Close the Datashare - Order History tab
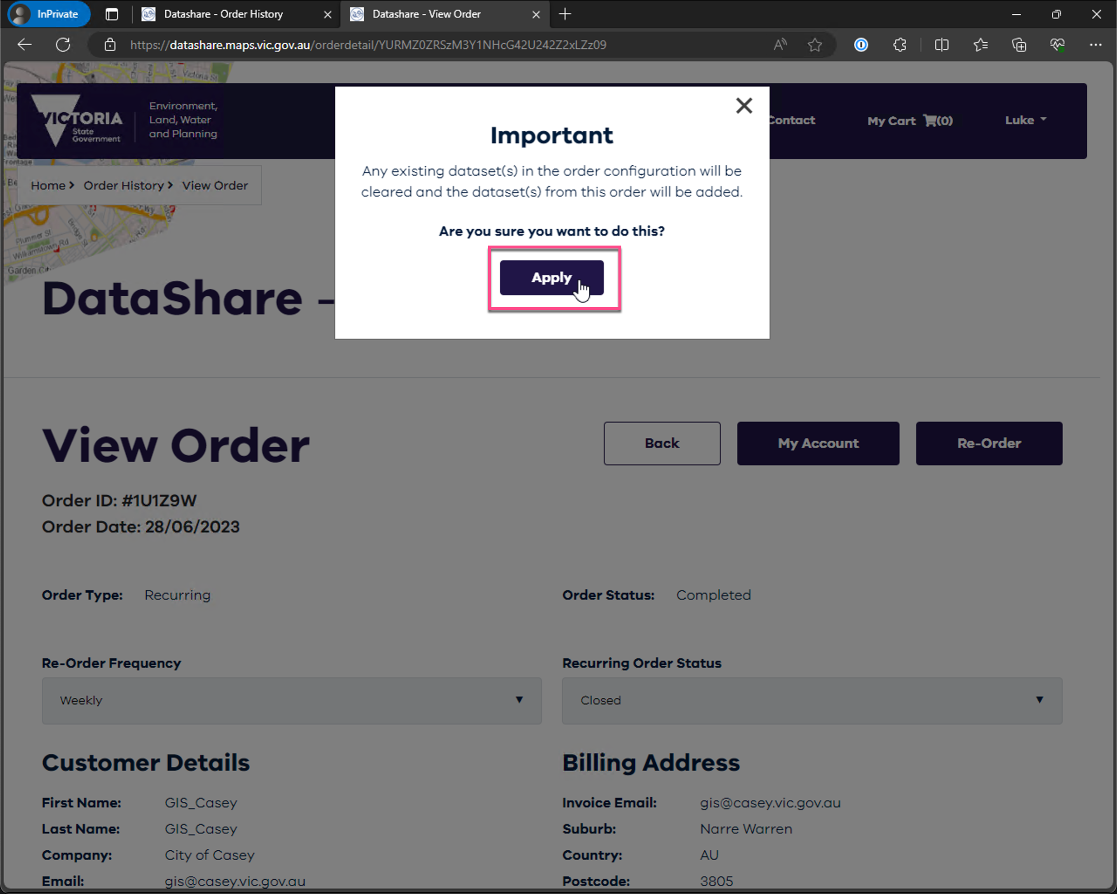The width and height of the screenshot is (1117, 894). coord(327,14)
